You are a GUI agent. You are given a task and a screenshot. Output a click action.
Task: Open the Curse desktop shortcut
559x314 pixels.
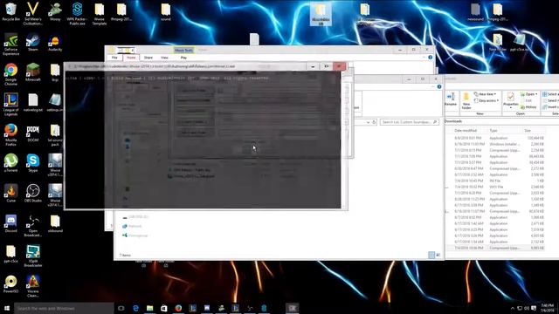[x=11, y=194]
